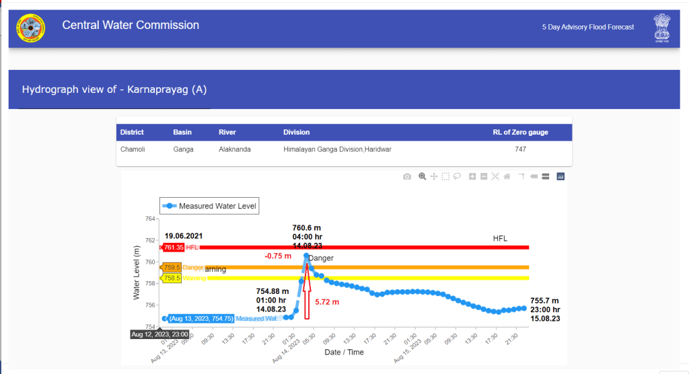Image resolution: width=689 pixels, height=374 pixels.
Task: Zoom in using the plus icon
Action: point(472,176)
